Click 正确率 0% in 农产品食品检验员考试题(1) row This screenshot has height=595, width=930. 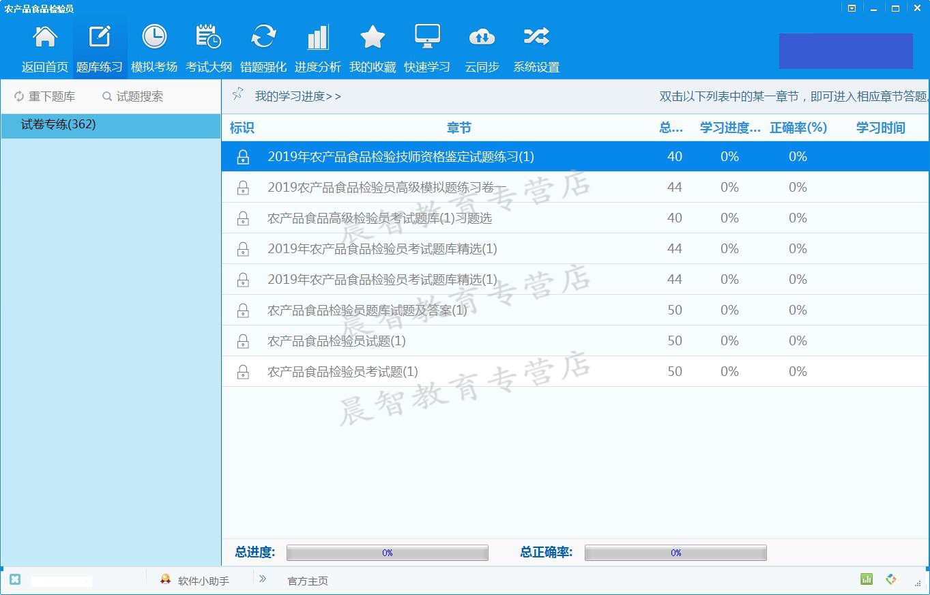[798, 372]
